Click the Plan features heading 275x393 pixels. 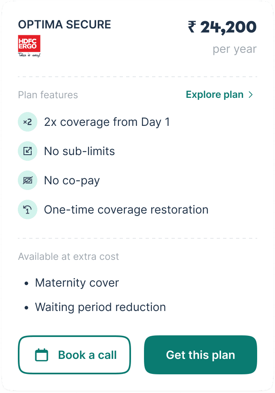(x=48, y=95)
